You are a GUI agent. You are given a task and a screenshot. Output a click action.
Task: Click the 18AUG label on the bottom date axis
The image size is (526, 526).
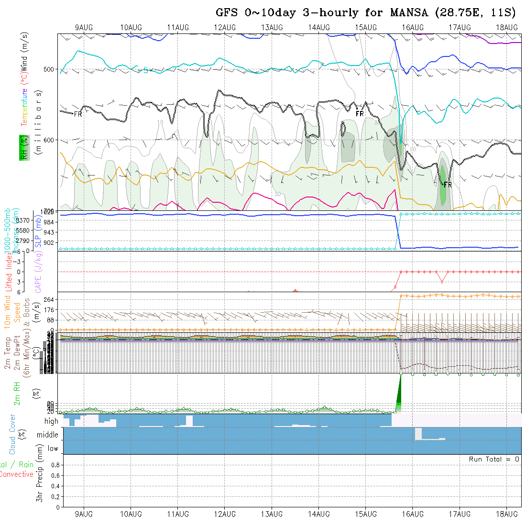click(x=507, y=514)
